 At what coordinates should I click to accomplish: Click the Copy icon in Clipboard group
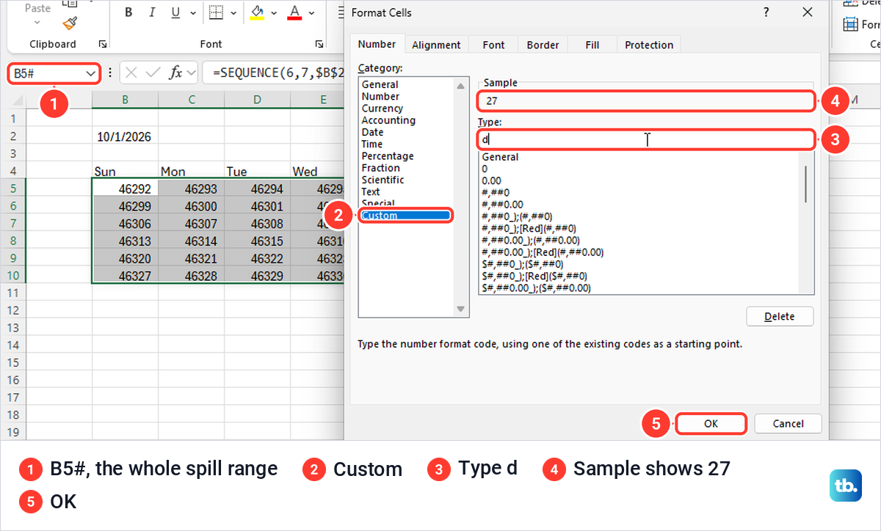click(70, 3)
